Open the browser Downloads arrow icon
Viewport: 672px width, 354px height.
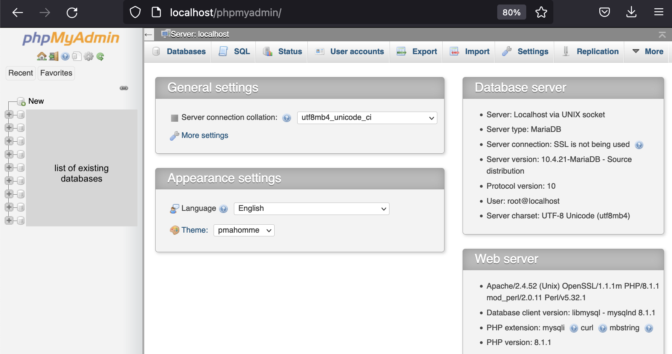(631, 12)
